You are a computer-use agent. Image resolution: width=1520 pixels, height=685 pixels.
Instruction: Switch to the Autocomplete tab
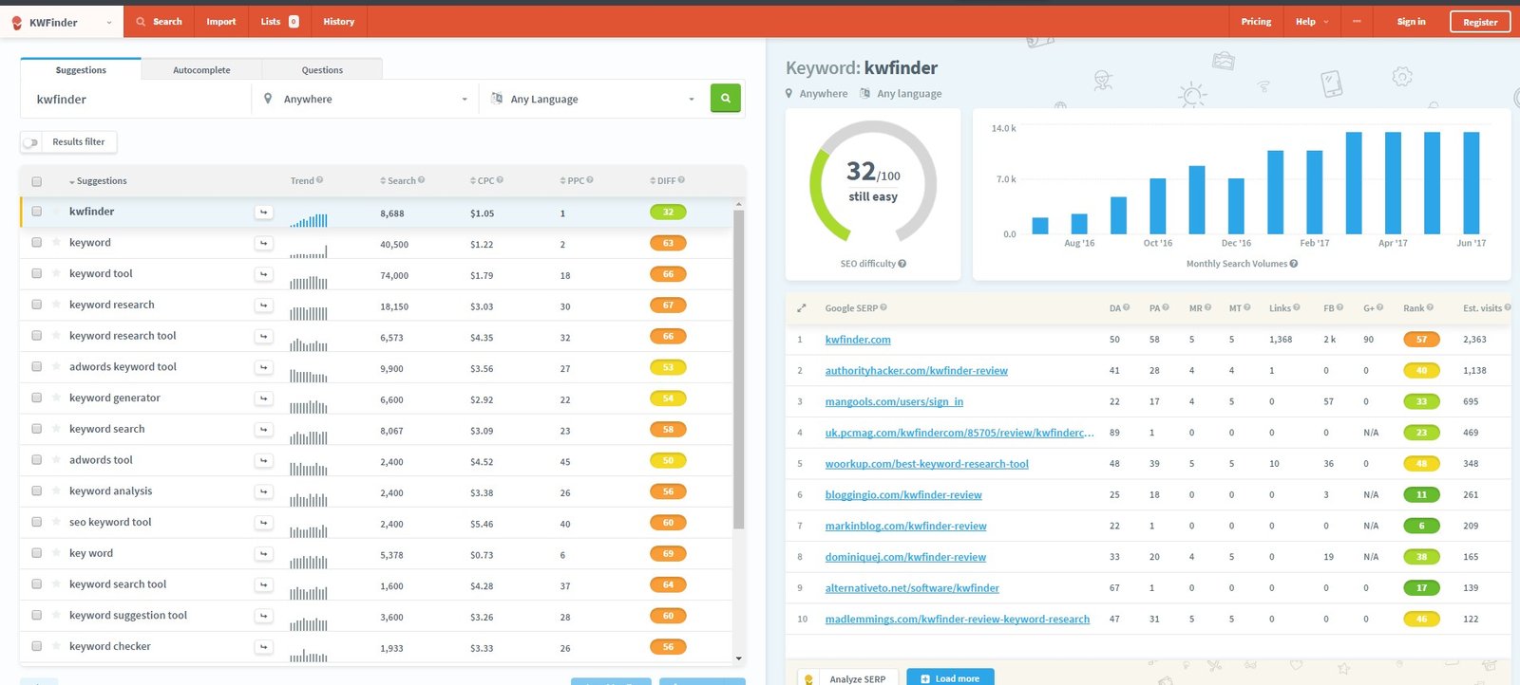[x=201, y=69]
